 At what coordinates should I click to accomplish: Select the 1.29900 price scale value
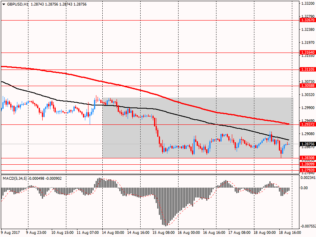click(x=308, y=108)
